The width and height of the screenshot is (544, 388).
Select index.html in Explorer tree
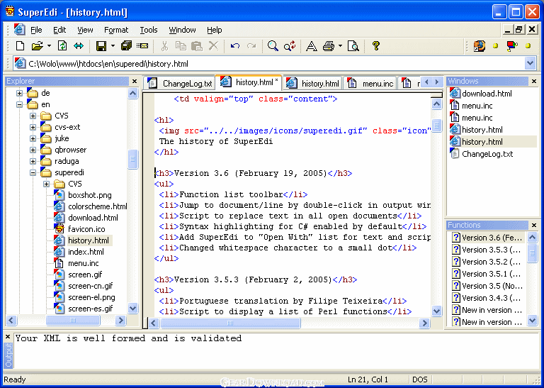[x=86, y=252]
